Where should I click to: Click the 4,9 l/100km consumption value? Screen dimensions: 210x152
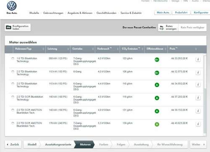[104, 110]
